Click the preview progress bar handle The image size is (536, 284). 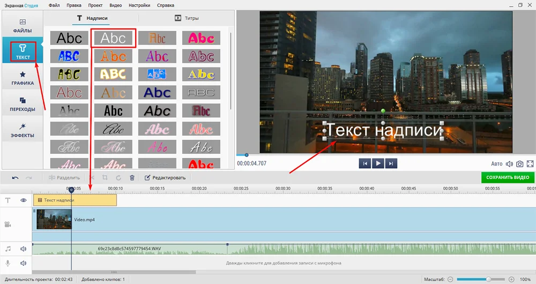click(x=247, y=155)
